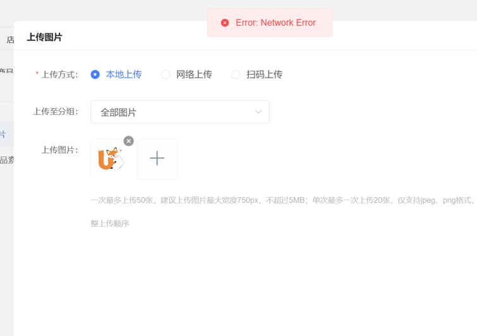Remove the uploaded fox image via x icon
The image size is (477, 336).
[x=129, y=141]
